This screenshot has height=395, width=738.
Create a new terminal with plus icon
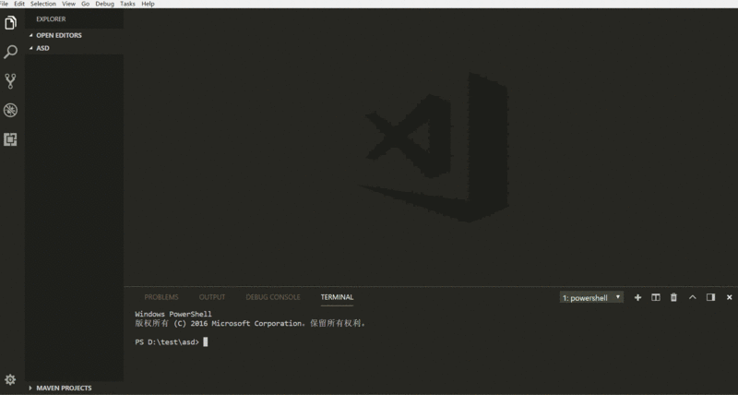coord(637,297)
